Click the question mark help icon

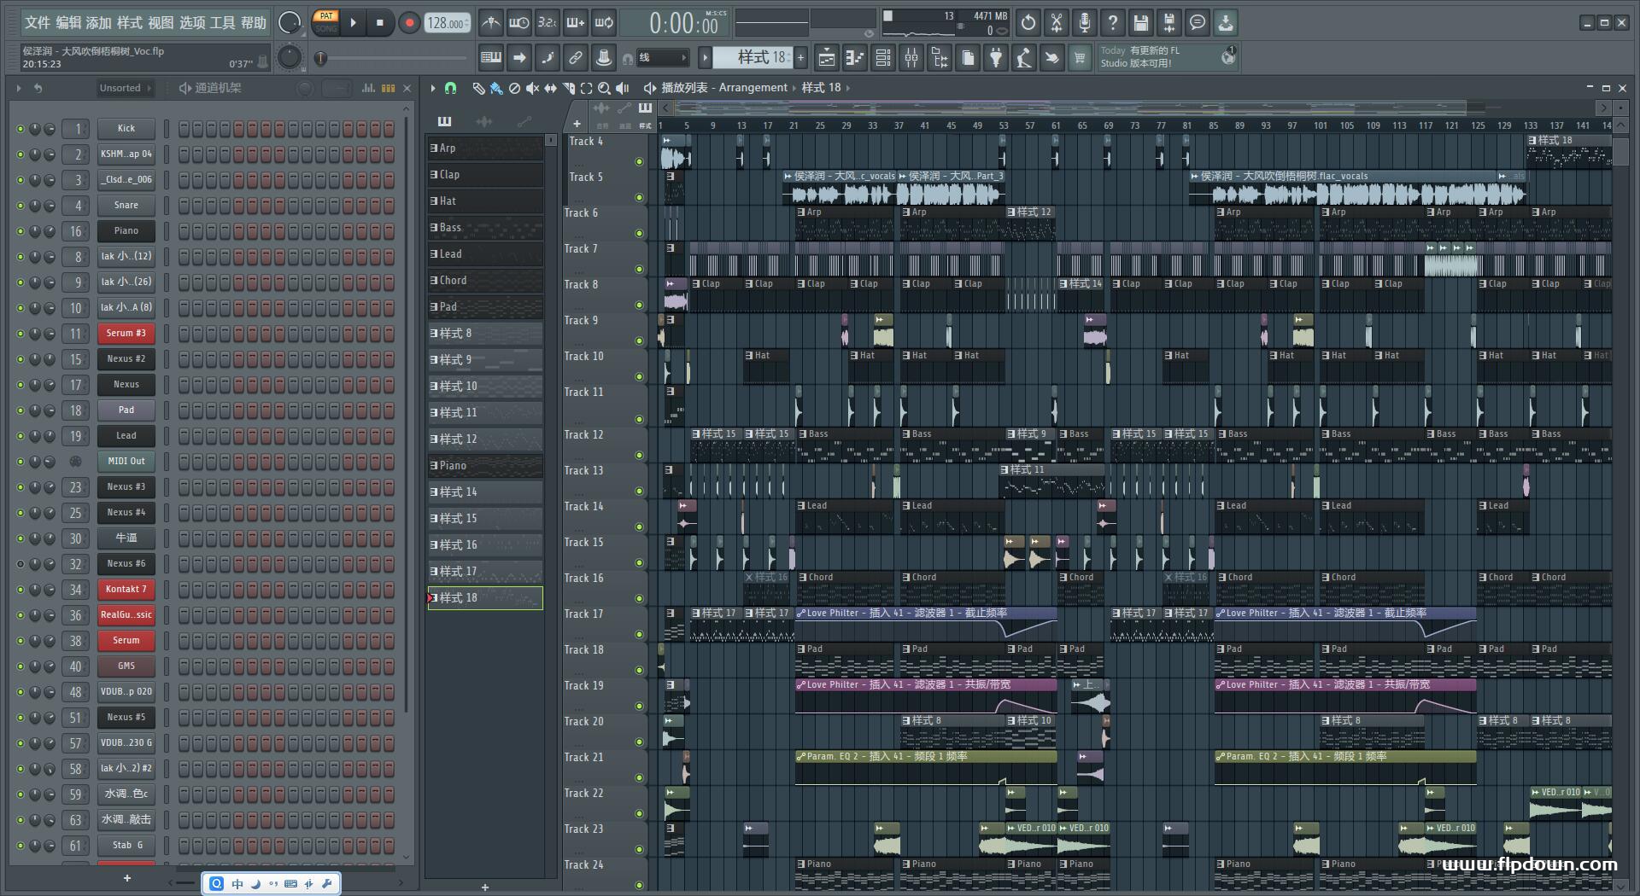(1113, 23)
